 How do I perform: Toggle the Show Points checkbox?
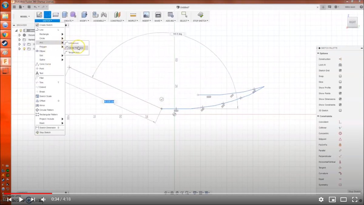point(340,93)
